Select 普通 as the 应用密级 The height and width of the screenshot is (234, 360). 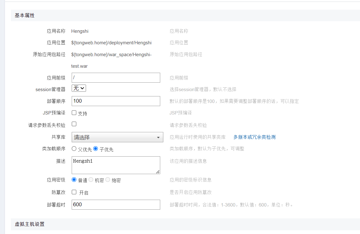74,180
